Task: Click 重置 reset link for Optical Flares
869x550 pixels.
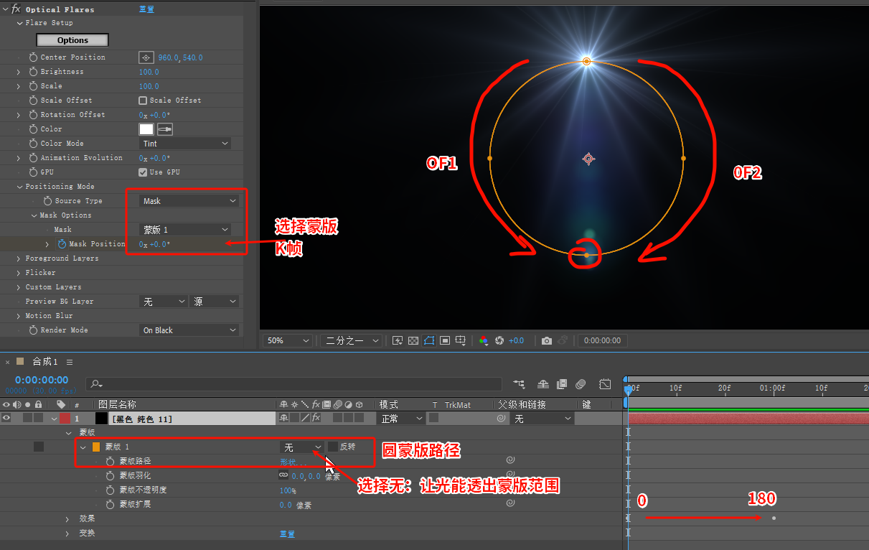Action: coord(146,9)
